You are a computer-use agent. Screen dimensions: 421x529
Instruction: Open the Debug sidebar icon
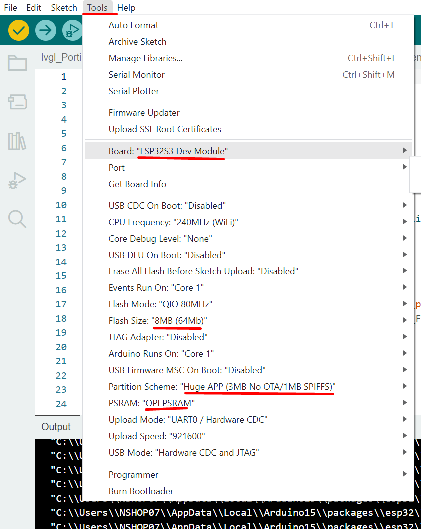17,180
